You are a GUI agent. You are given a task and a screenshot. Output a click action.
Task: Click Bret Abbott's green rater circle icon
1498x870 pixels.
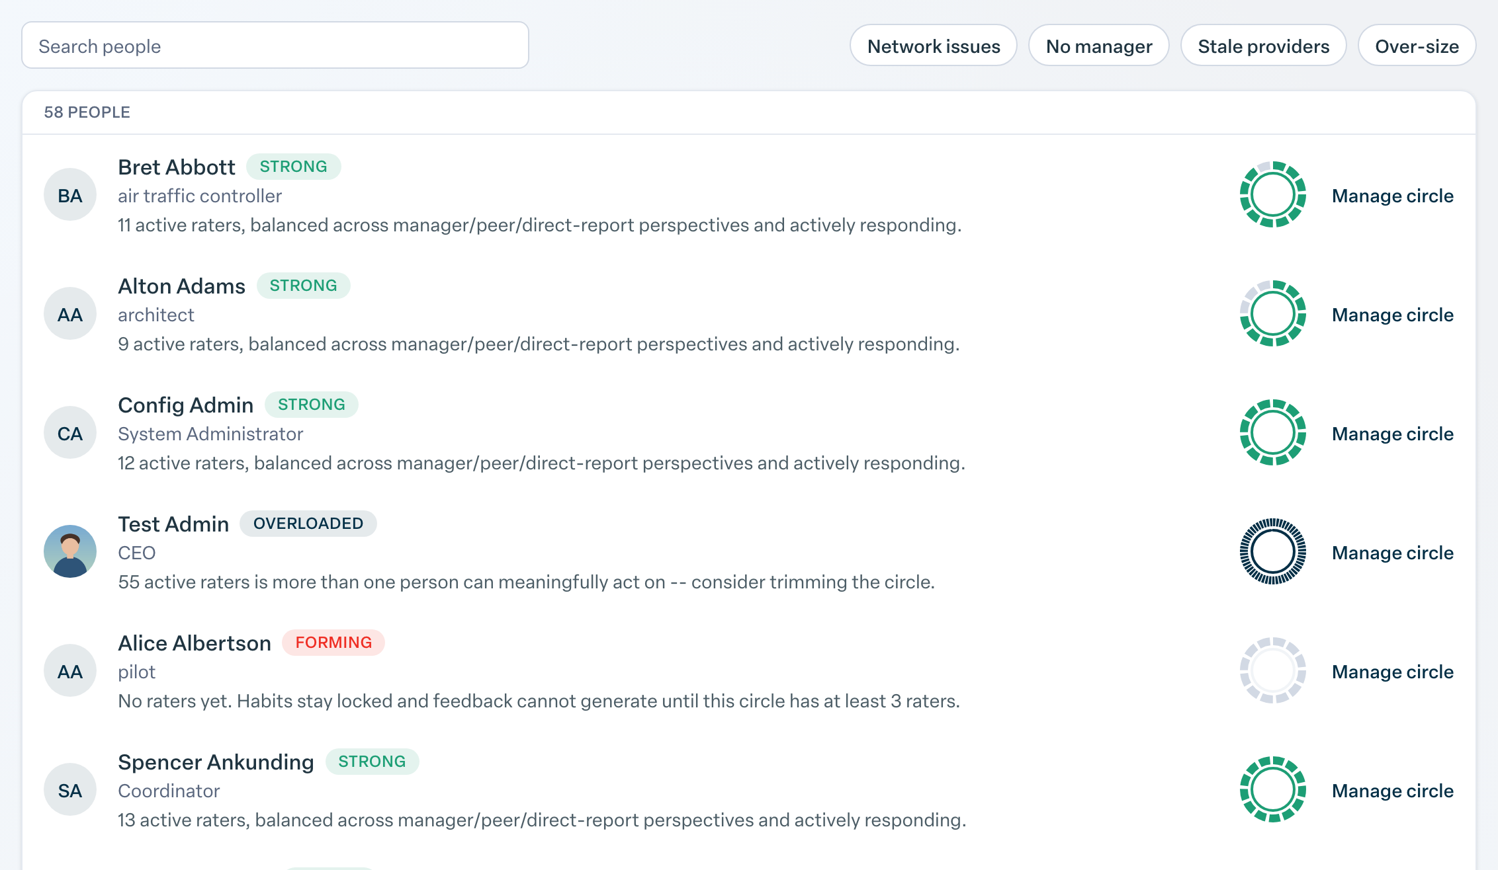[1272, 194]
